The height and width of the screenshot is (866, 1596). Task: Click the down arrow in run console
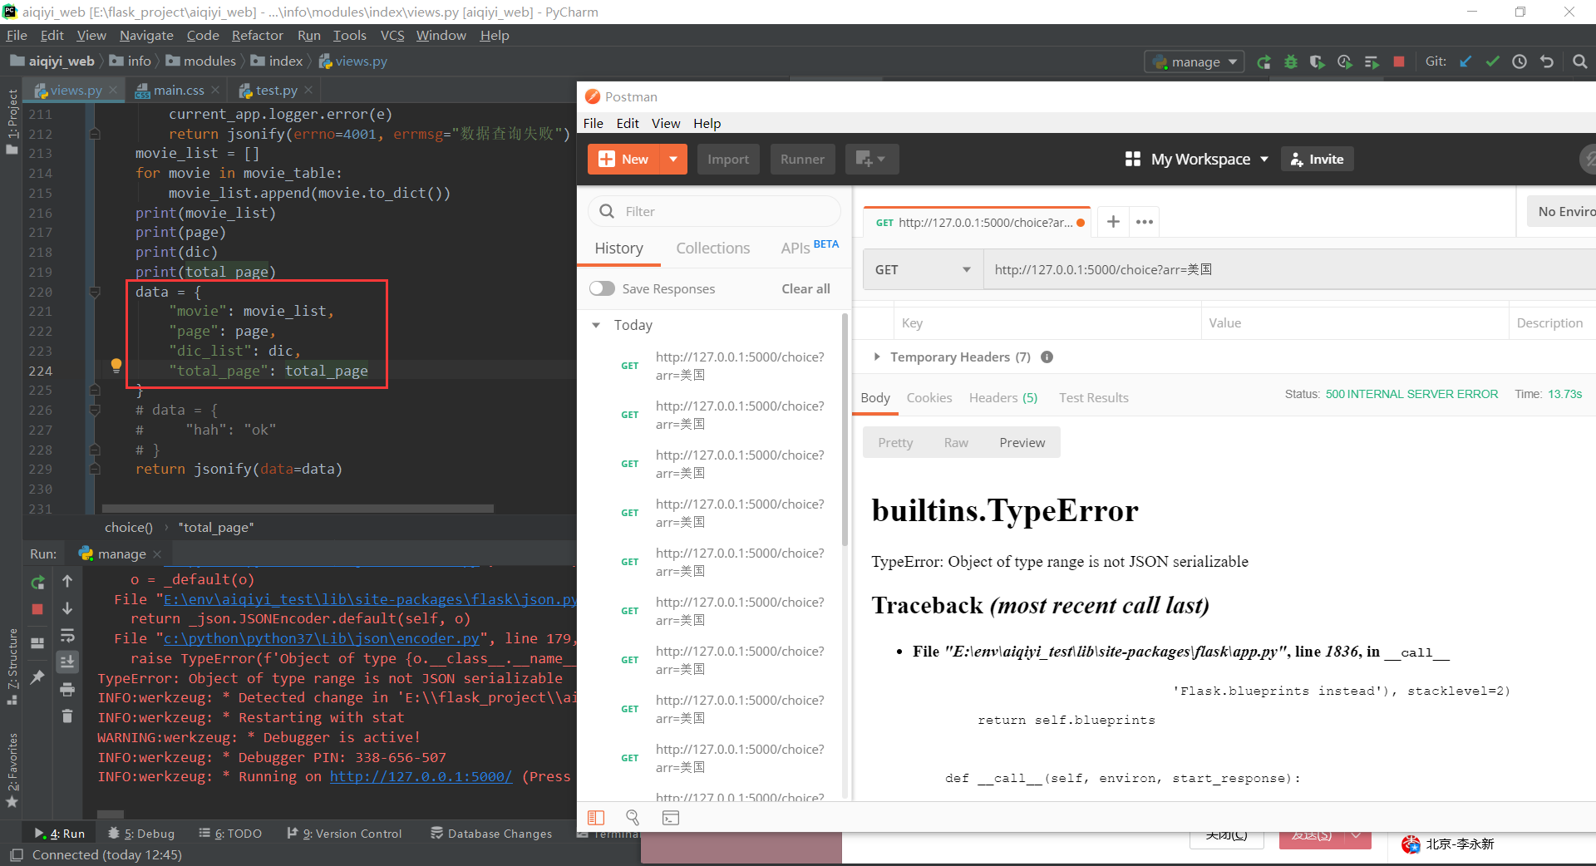[x=67, y=608]
